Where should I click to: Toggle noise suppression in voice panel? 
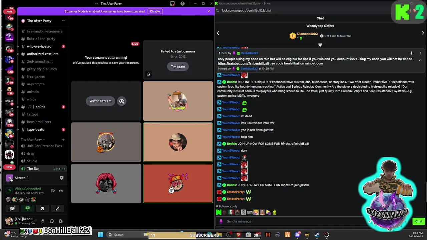(53, 191)
